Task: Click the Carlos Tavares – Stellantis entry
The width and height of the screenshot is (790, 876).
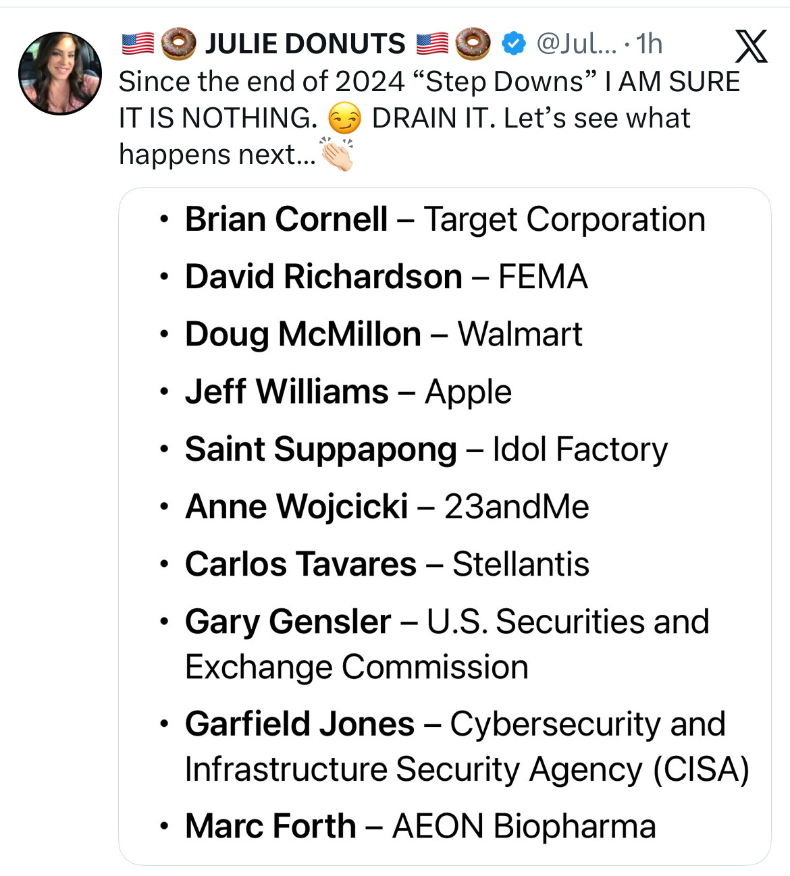Action: [387, 564]
